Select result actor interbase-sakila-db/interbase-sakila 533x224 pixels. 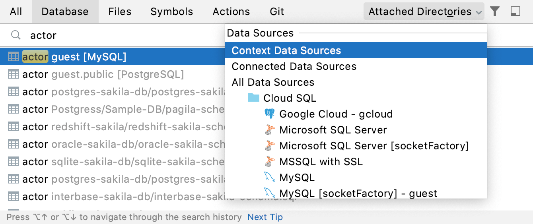[x=113, y=197]
